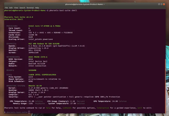Click the System Temperature "27.00" reading
This screenshot has height=116, width=169.
tap(73, 103)
